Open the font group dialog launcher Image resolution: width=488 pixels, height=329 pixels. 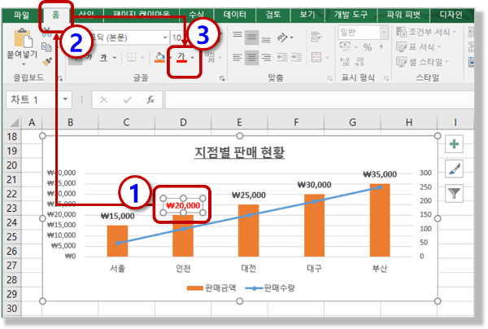(x=222, y=78)
